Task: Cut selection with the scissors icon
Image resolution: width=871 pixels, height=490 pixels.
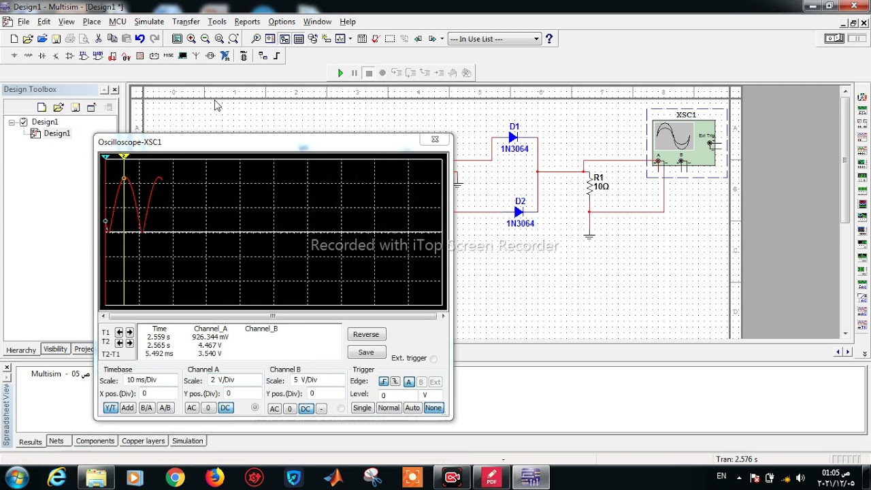Action: (x=99, y=39)
